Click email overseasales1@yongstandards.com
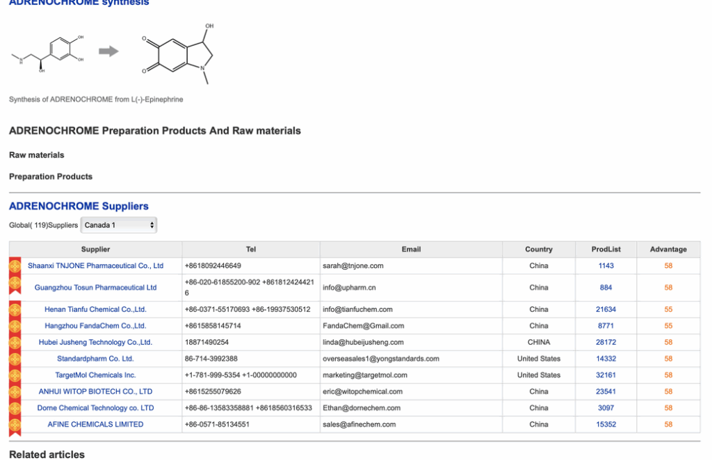This screenshot has width=712, height=460. (381, 359)
